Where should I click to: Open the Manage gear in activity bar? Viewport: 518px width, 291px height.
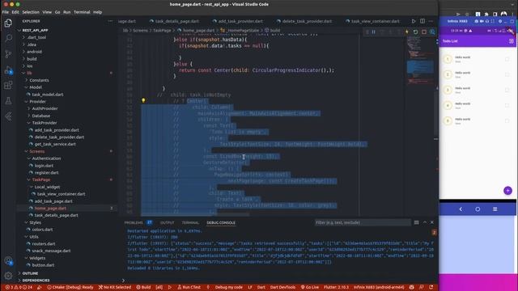[8, 276]
